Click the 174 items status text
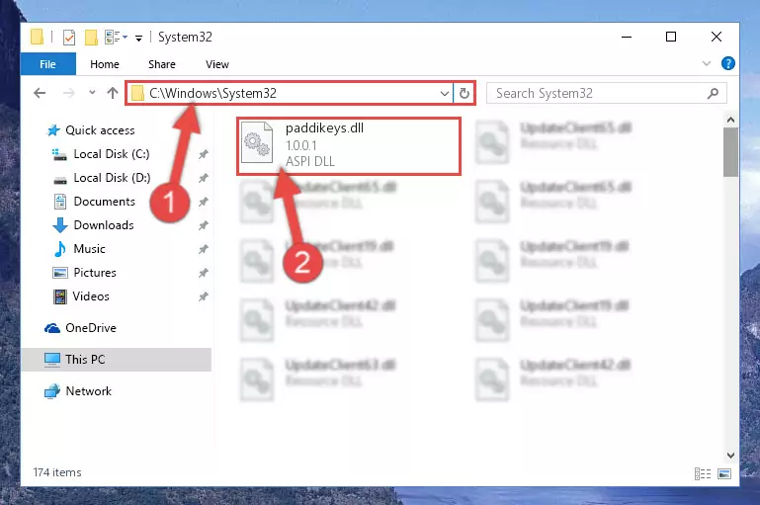Image resolution: width=760 pixels, height=505 pixels. pos(57,472)
